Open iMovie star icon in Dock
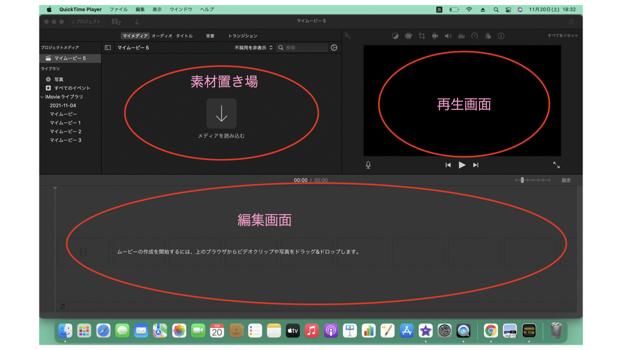Viewport: 622px width, 350px height. [426, 330]
